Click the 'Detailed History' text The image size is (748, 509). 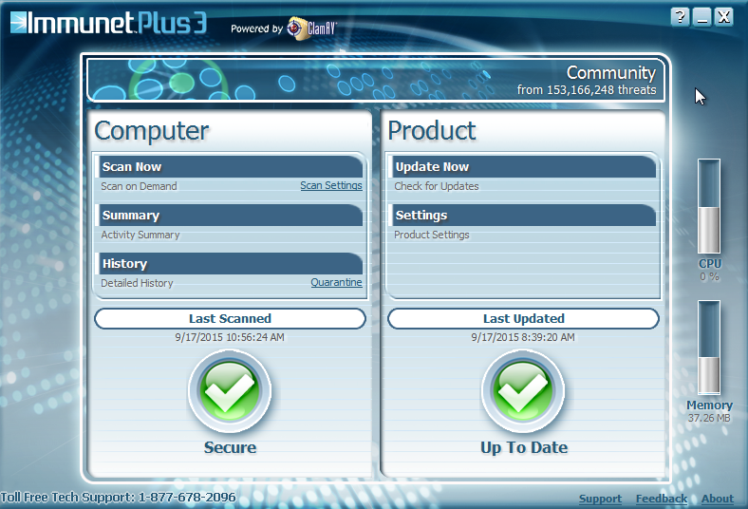(137, 283)
